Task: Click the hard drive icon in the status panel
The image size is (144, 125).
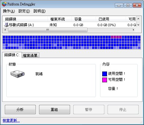Action: 17,74
